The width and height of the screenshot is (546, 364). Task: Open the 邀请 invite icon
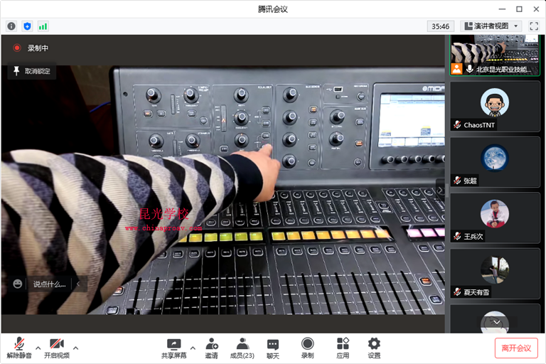click(212, 348)
